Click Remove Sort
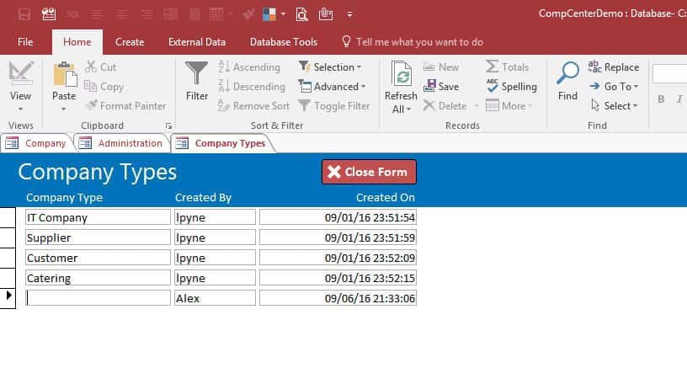687x384 pixels. point(253,106)
